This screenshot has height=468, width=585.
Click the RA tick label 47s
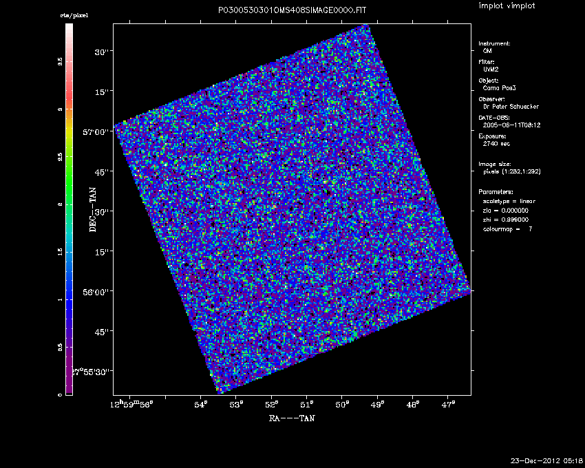pos(448,405)
